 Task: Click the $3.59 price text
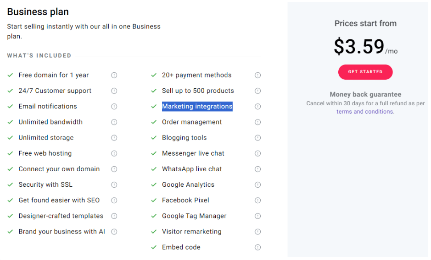pos(359,46)
